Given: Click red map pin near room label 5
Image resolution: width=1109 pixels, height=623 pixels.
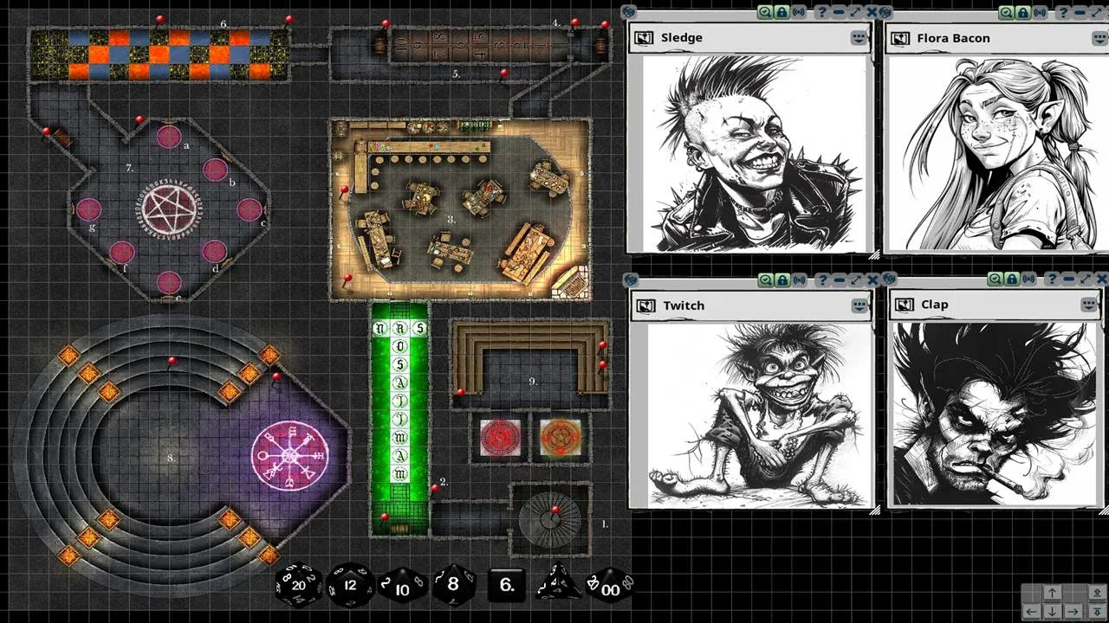Looking at the screenshot, I should (x=504, y=75).
